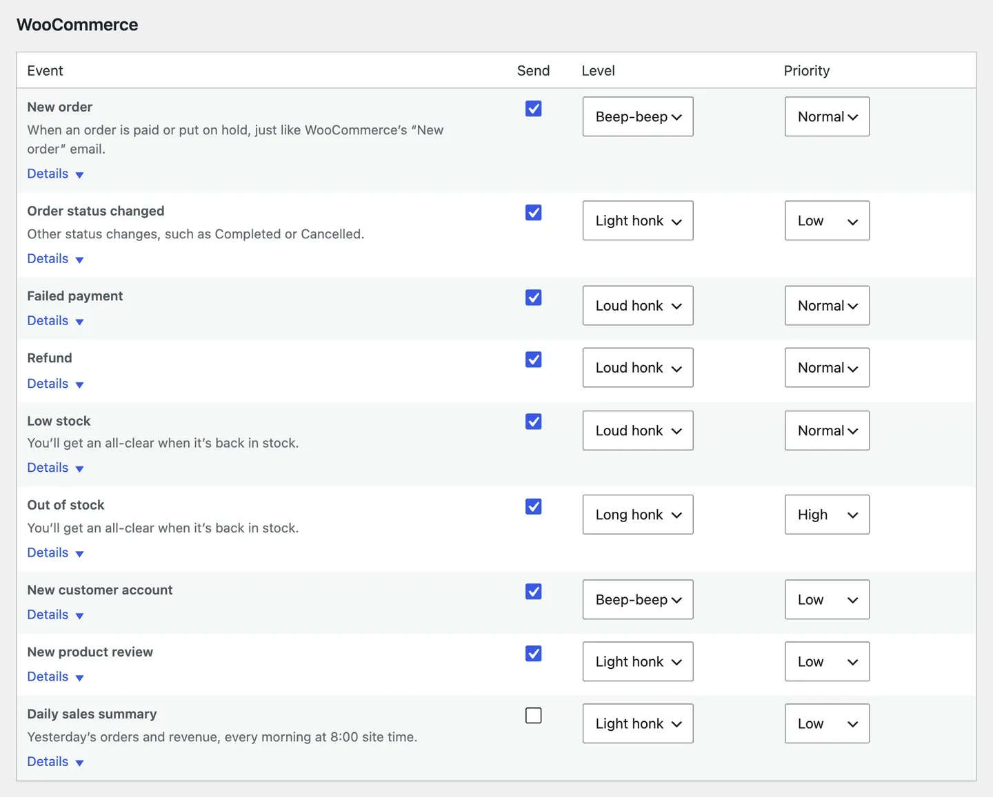
Task: Open Priority dropdown for Low stock
Action: point(827,431)
